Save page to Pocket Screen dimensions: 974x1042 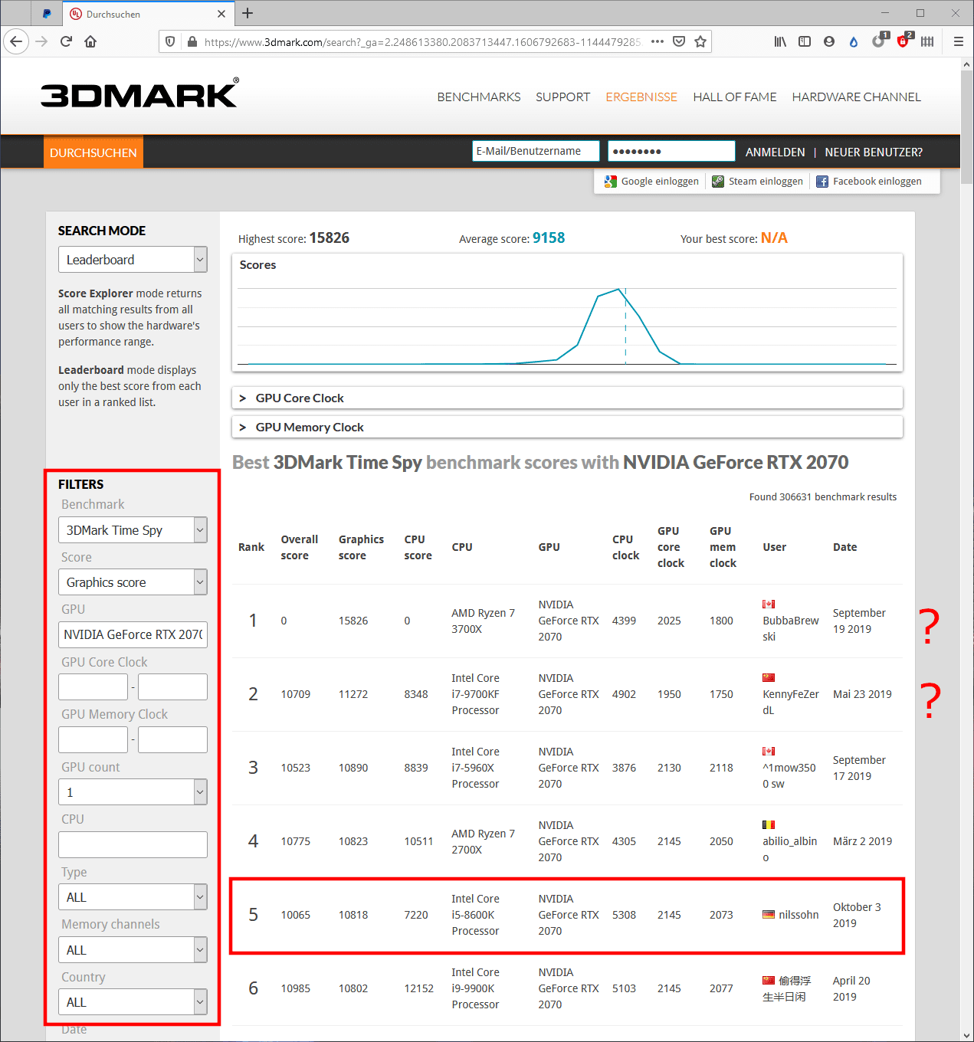click(x=679, y=41)
